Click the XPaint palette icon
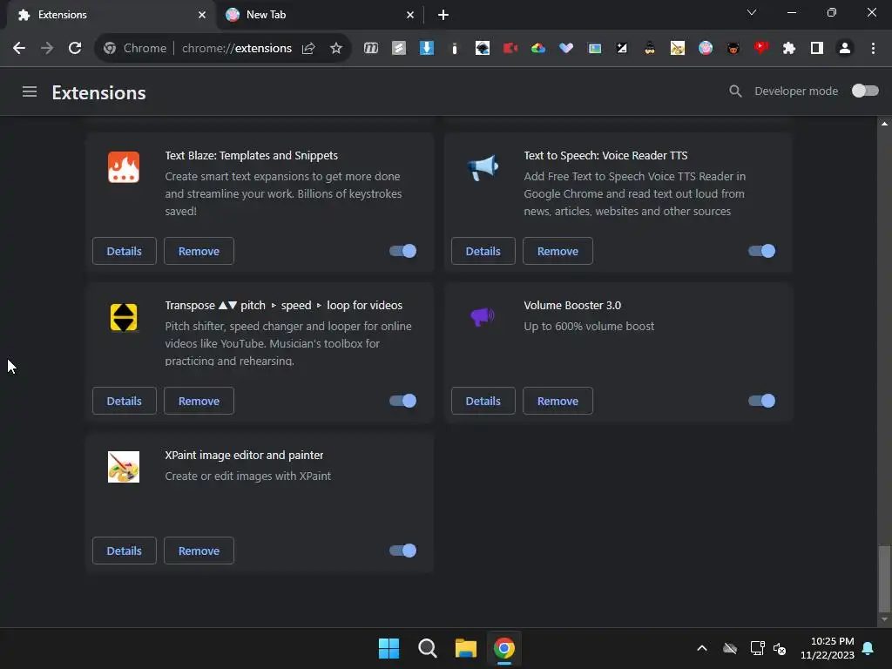Screen dimensions: 892x669 coord(124,467)
